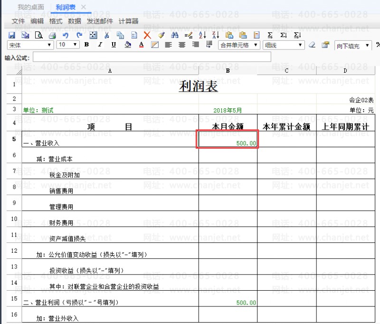
Task: Click the last sigma sum icon on the right
Action: pos(297,35)
